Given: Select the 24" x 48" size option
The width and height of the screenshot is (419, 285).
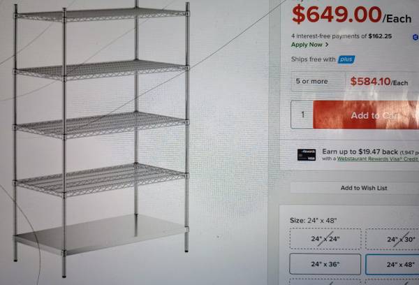Looking at the screenshot, I should 392,265.
